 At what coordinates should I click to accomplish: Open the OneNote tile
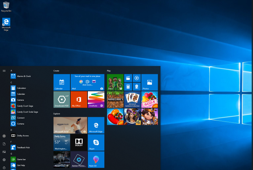pos(96,99)
